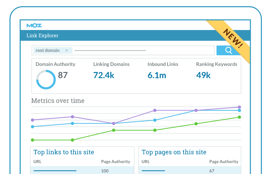Open the Top links to this site panel heading
The height and width of the screenshot is (174, 273).
64,152
